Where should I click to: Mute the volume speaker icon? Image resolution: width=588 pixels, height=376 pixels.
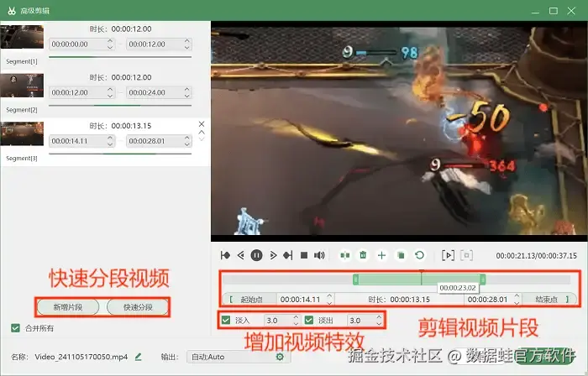[x=319, y=255]
